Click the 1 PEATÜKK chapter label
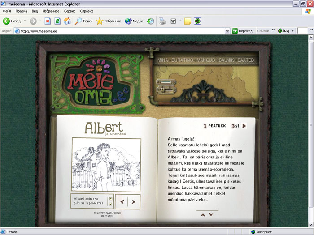This screenshot has width=314, height=235. [214, 126]
